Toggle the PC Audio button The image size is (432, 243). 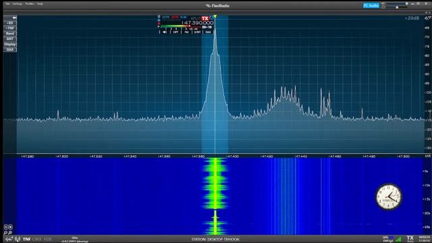(x=371, y=5)
